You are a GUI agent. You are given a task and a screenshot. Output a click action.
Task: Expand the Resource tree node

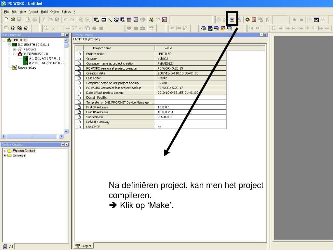tap(15, 49)
